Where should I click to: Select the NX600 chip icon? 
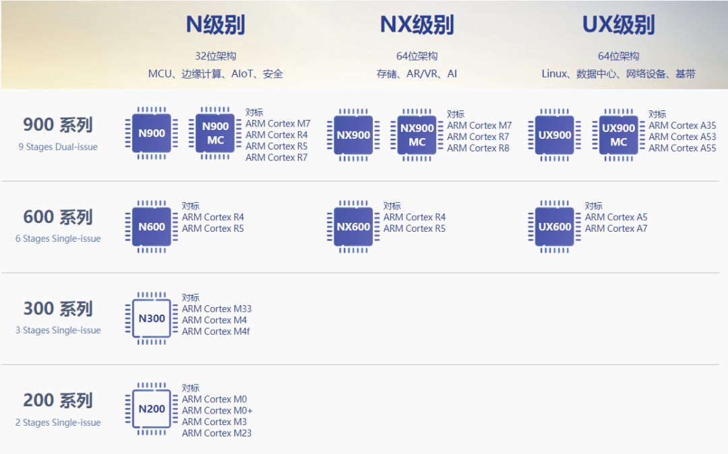click(x=353, y=227)
